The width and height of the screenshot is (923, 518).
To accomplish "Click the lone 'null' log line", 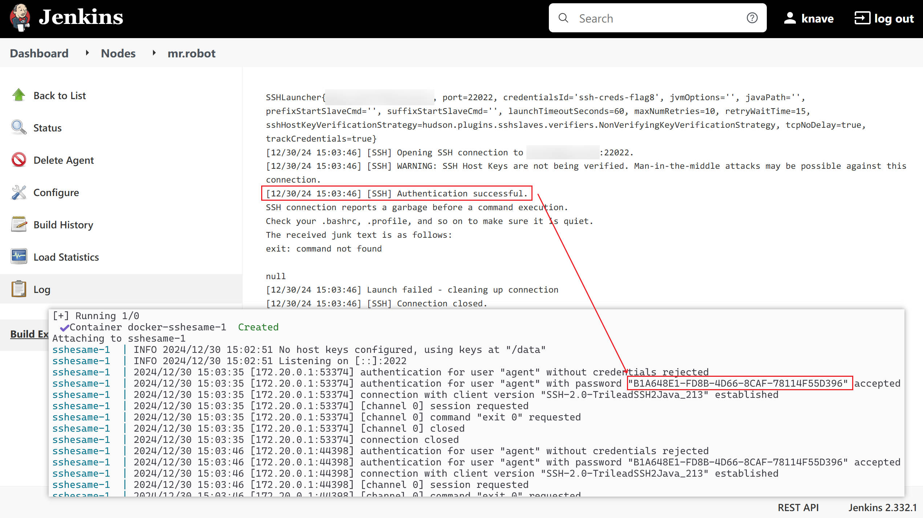I will click(x=276, y=276).
